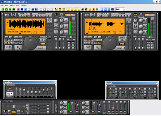Click the green floppy save toolbar icon
This screenshot has height=116, width=161.
click(x=14, y=9)
